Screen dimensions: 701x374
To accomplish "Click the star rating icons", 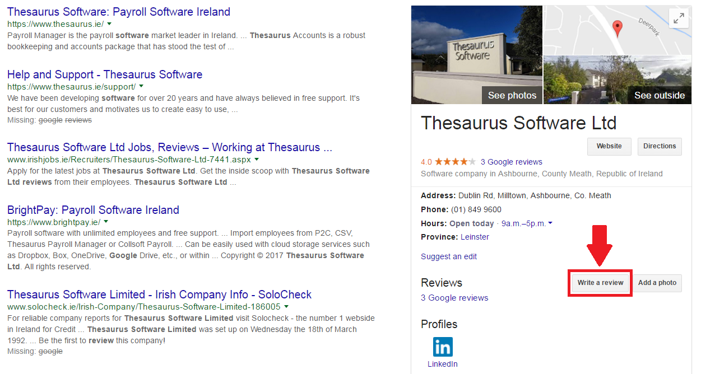I will tap(455, 162).
